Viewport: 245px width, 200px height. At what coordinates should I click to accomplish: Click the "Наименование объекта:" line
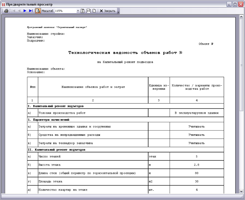(x=46, y=69)
